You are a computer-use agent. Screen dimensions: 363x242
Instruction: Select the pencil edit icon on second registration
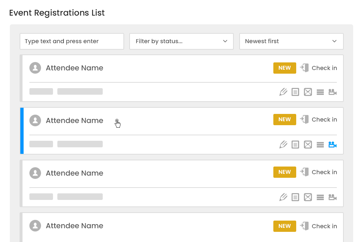click(x=283, y=144)
